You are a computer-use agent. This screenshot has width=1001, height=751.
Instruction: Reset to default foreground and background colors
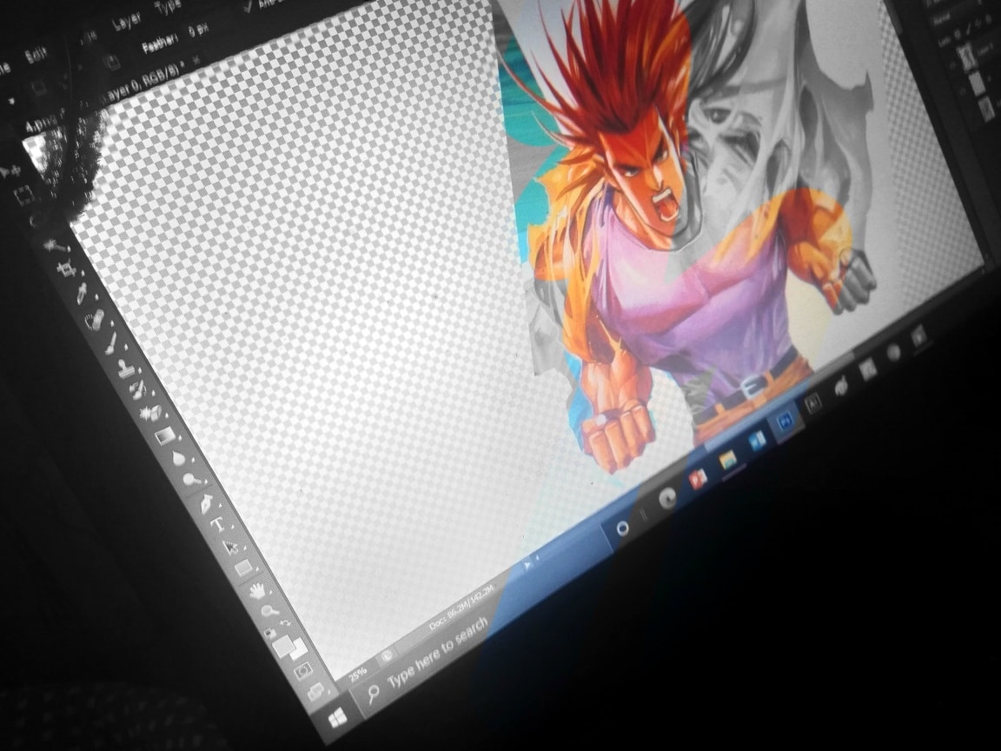coord(271,633)
